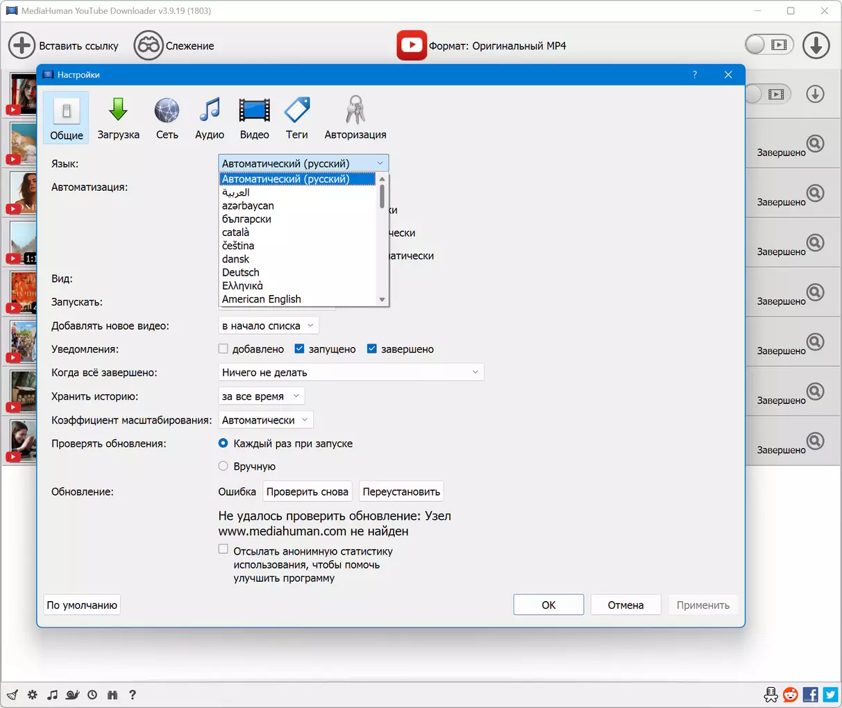
Task: Click the language list scrollbar down arrow
Action: [x=382, y=300]
